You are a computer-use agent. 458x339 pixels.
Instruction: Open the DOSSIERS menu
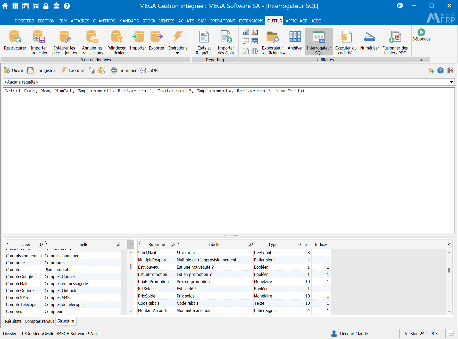[24, 21]
